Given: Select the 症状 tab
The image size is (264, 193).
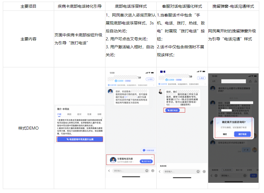Looking at the screenshot, I should point(79,114).
